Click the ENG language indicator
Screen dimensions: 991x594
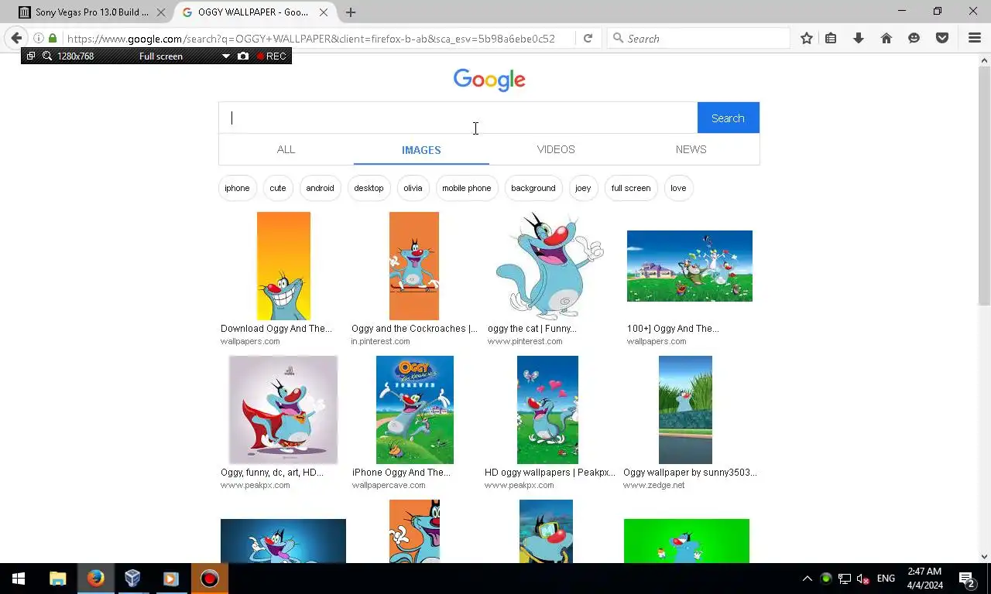pyautogui.click(x=886, y=579)
